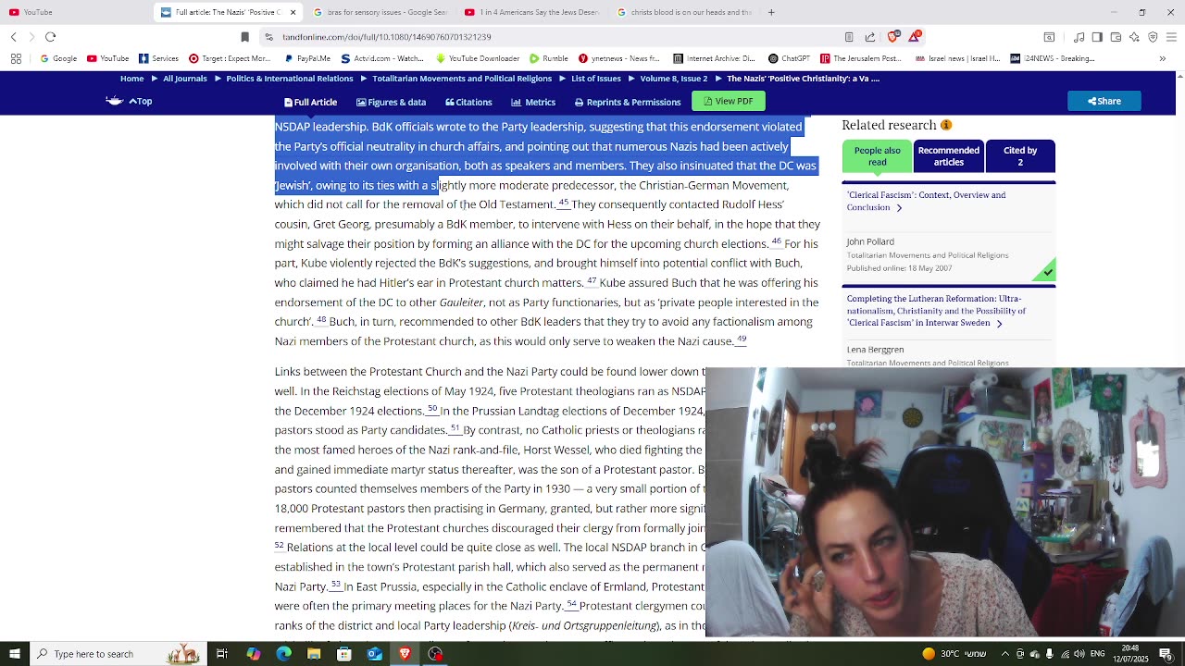The image size is (1185, 666).
Task: Select the Full Article tab
Action: (x=311, y=102)
